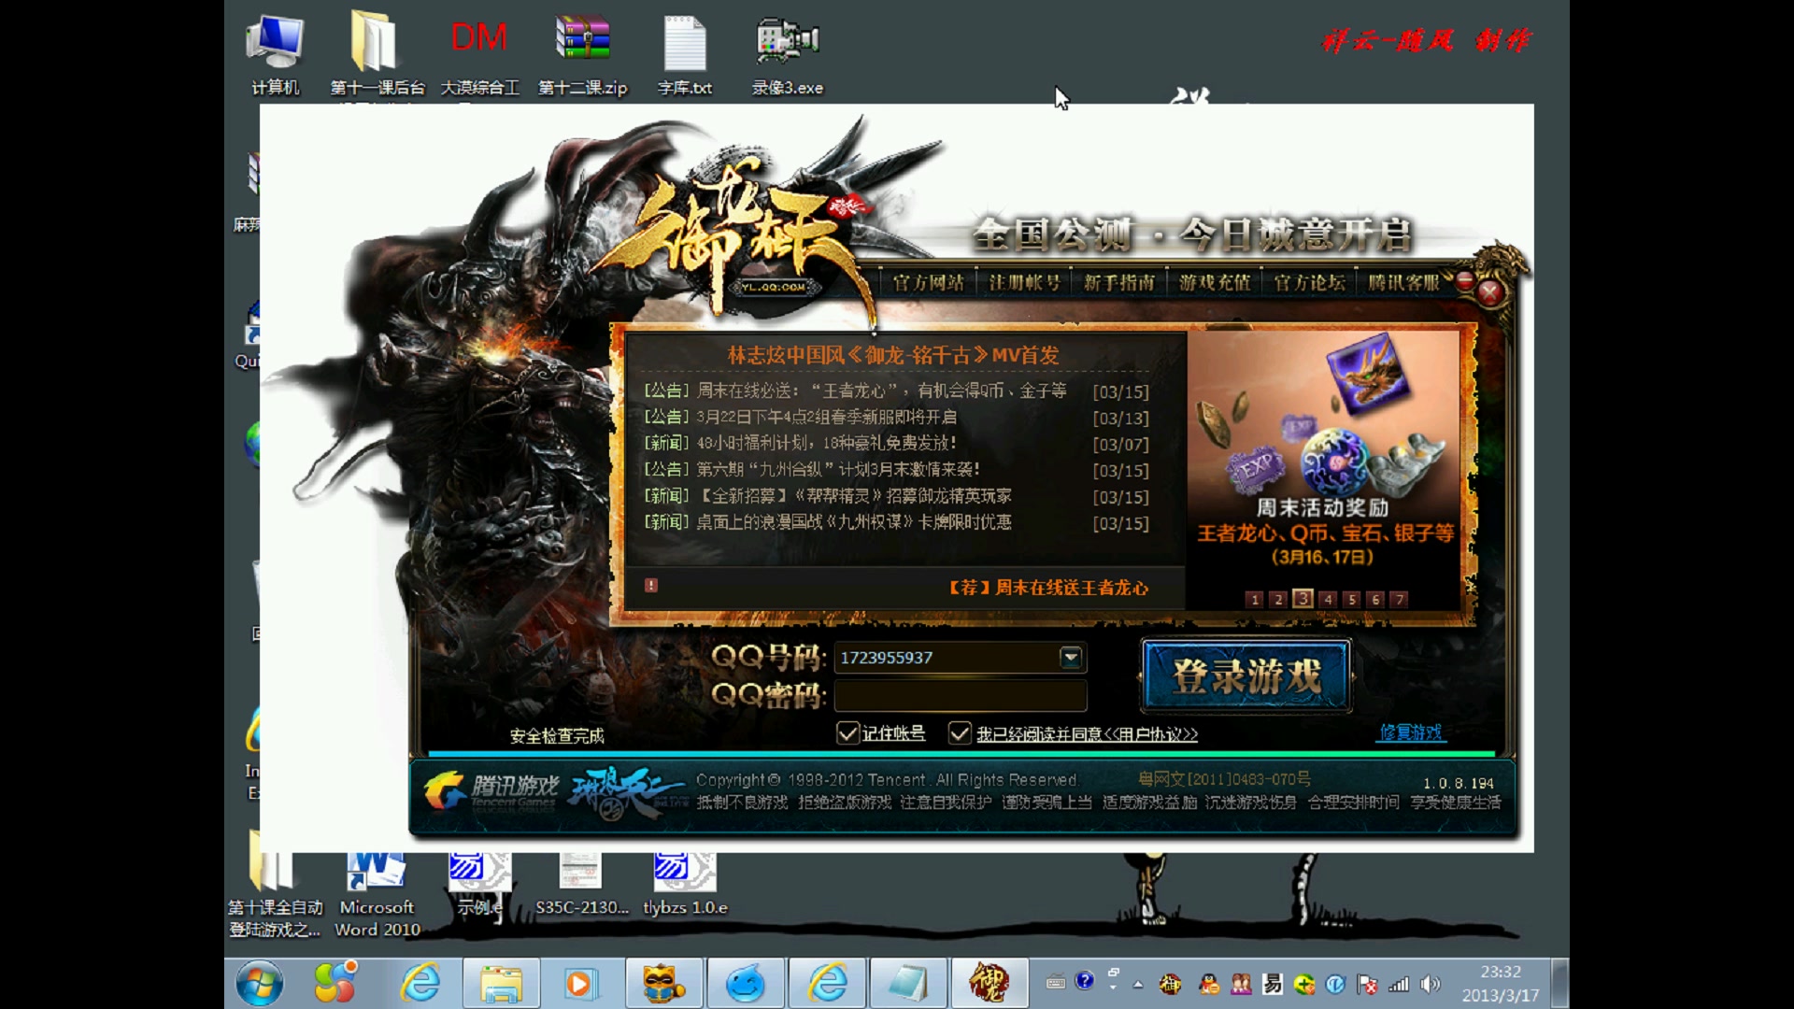Uncheck the user agreement checkbox
Viewport: 1794px width, 1009px height.
pyautogui.click(x=960, y=733)
